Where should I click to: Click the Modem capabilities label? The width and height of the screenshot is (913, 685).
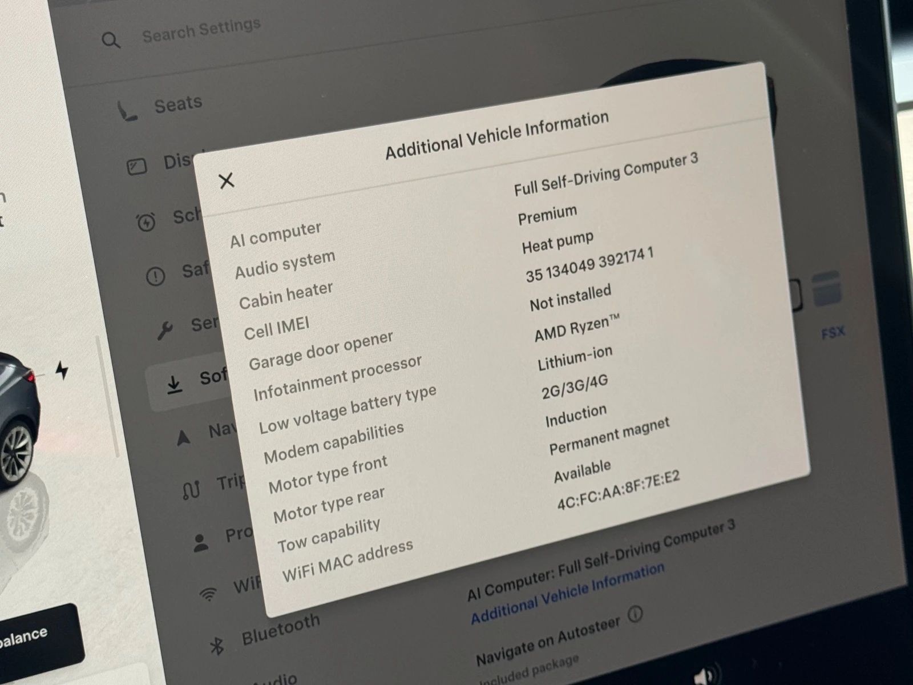tap(333, 444)
